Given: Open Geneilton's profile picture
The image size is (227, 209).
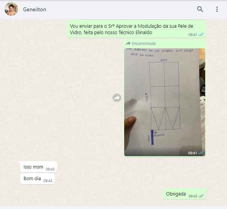Looking at the screenshot, I should point(11,9).
